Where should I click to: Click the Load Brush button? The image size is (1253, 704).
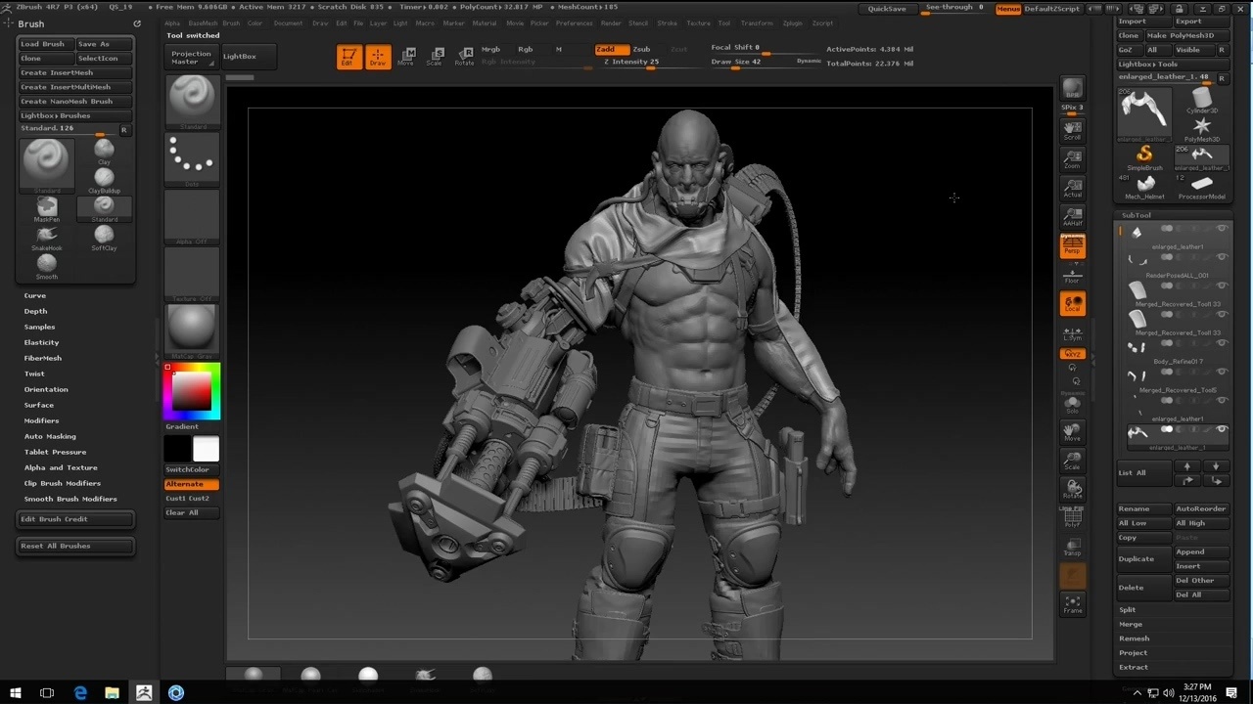pos(44,44)
